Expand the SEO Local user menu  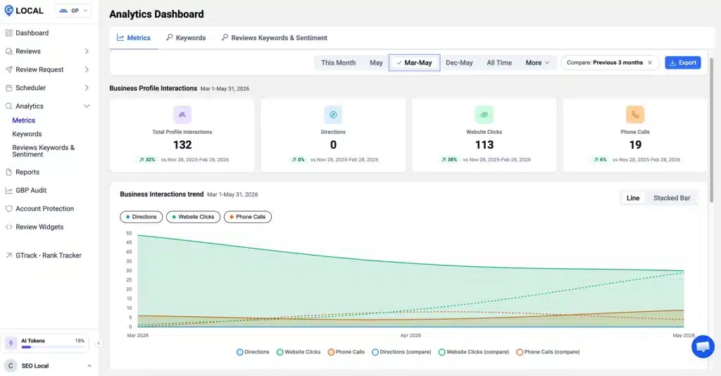89,366
